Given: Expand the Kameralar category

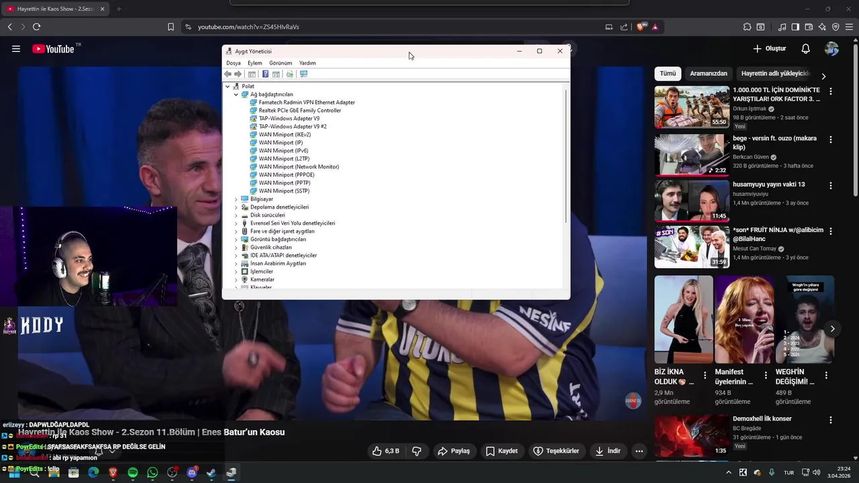Looking at the screenshot, I should point(236,280).
